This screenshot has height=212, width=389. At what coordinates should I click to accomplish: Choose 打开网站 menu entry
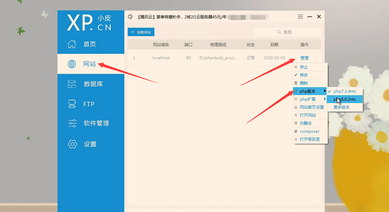[x=310, y=115]
